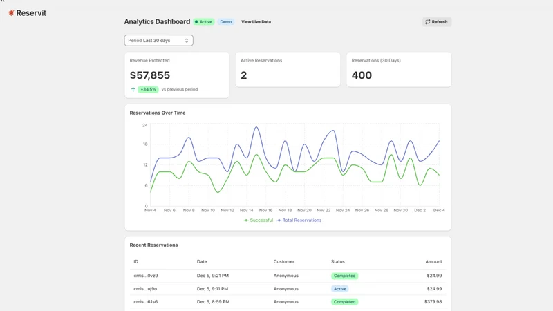Viewport: 553px width, 311px height.
Task: Toggle the Successful legend series
Action: [259, 220]
